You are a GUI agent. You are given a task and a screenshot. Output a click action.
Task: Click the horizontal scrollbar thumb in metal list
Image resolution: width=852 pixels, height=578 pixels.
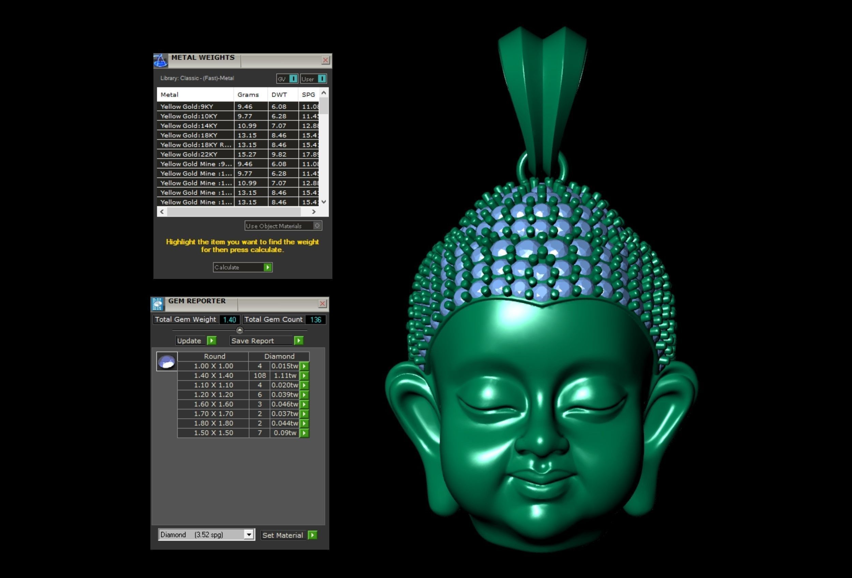[234, 212]
